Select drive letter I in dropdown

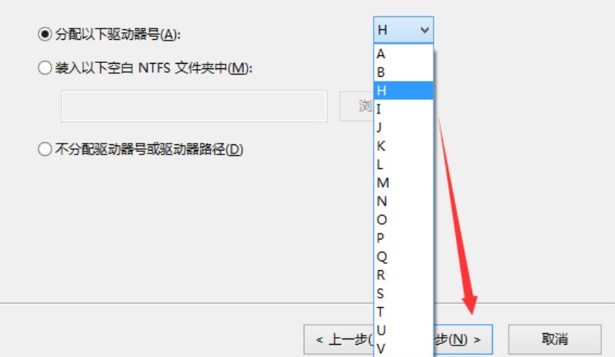coord(404,109)
